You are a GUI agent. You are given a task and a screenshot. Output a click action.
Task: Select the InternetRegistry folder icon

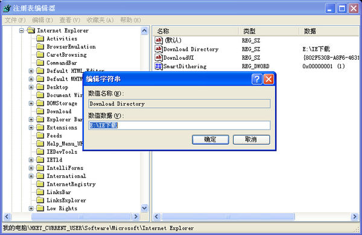pyautogui.click(x=40, y=184)
